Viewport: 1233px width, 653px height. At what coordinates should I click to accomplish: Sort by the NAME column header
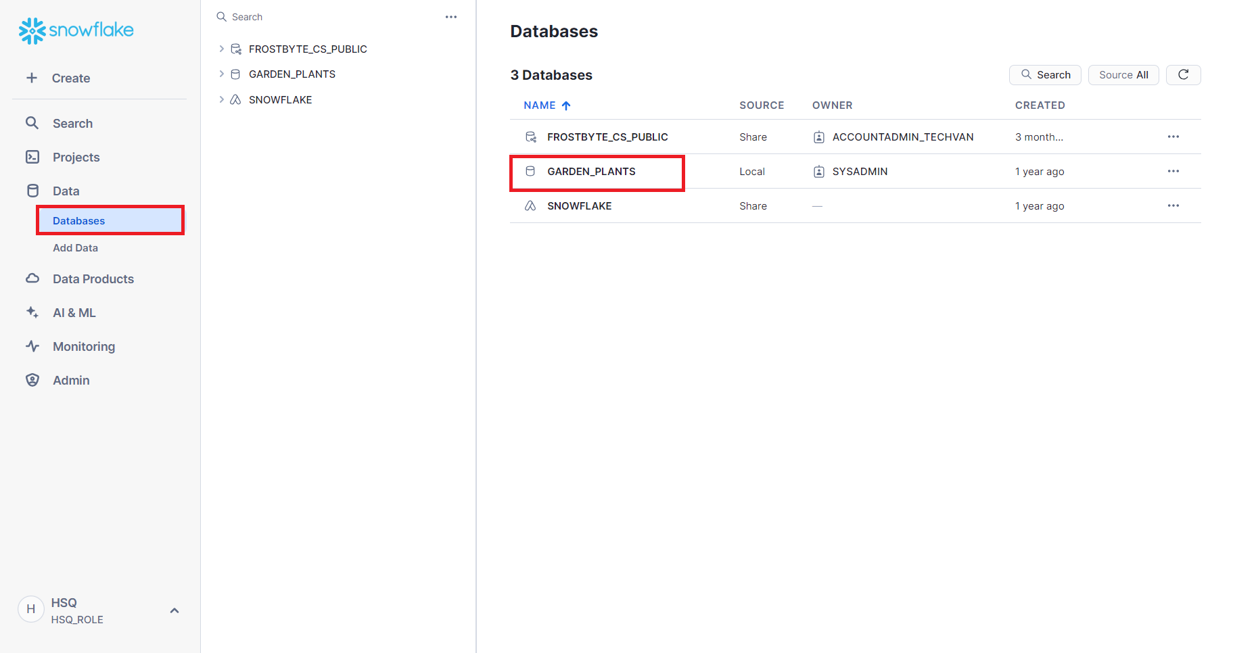pyautogui.click(x=540, y=105)
